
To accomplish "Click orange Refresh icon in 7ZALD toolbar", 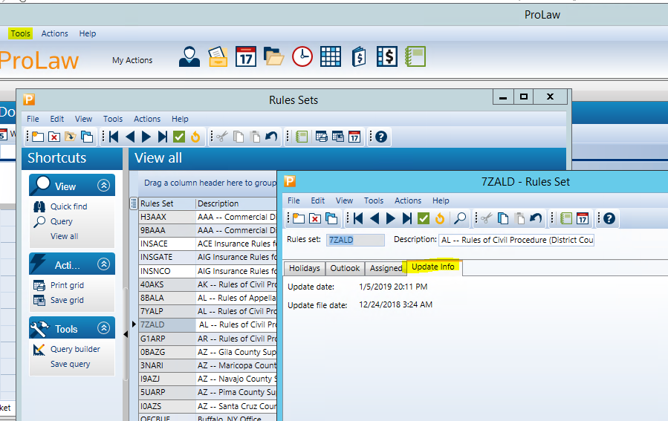I will click(x=440, y=218).
